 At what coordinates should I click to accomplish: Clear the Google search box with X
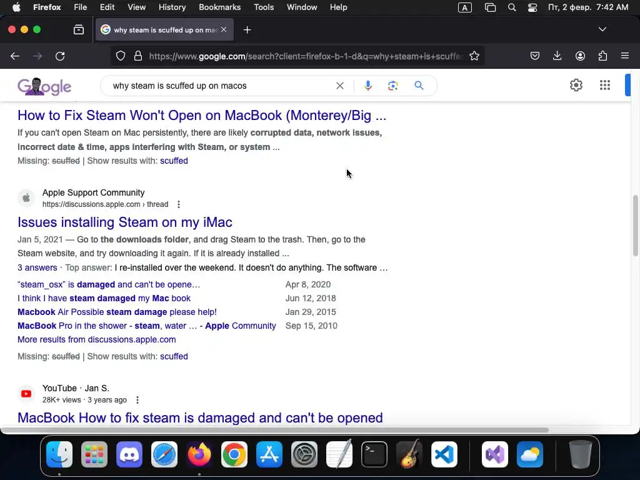pos(339,86)
